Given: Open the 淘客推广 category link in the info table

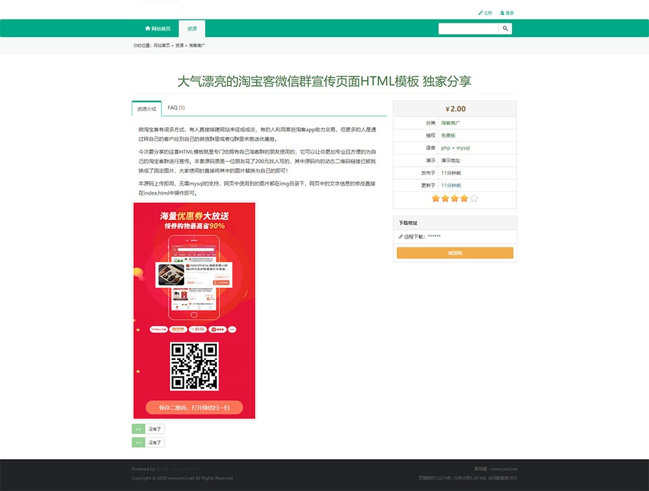Looking at the screenshot, I should 450,123.
